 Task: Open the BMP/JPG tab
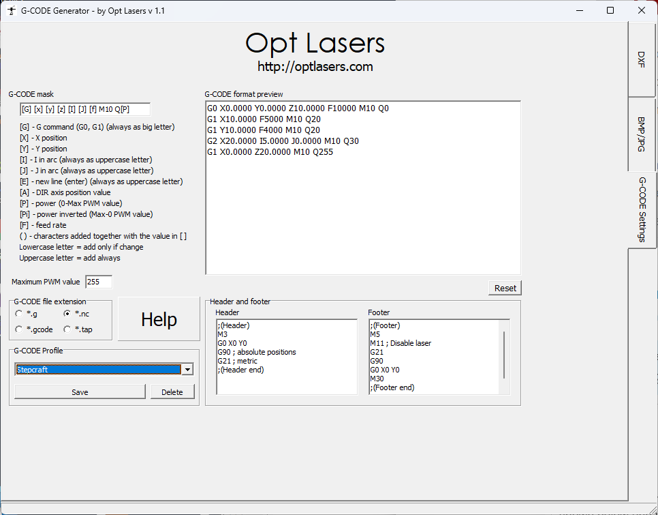642,133
